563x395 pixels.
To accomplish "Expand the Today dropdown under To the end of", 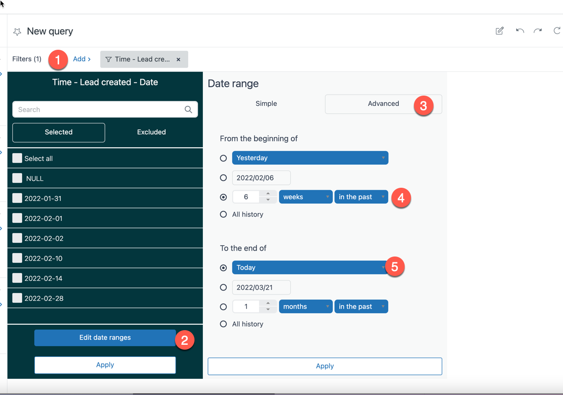I will [310, 268].
